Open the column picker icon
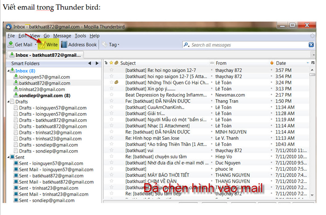 (x=313, y=63)
